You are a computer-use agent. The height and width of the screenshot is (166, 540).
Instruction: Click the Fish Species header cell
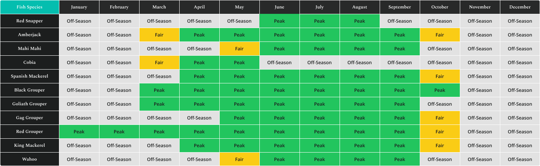[30, 7]
